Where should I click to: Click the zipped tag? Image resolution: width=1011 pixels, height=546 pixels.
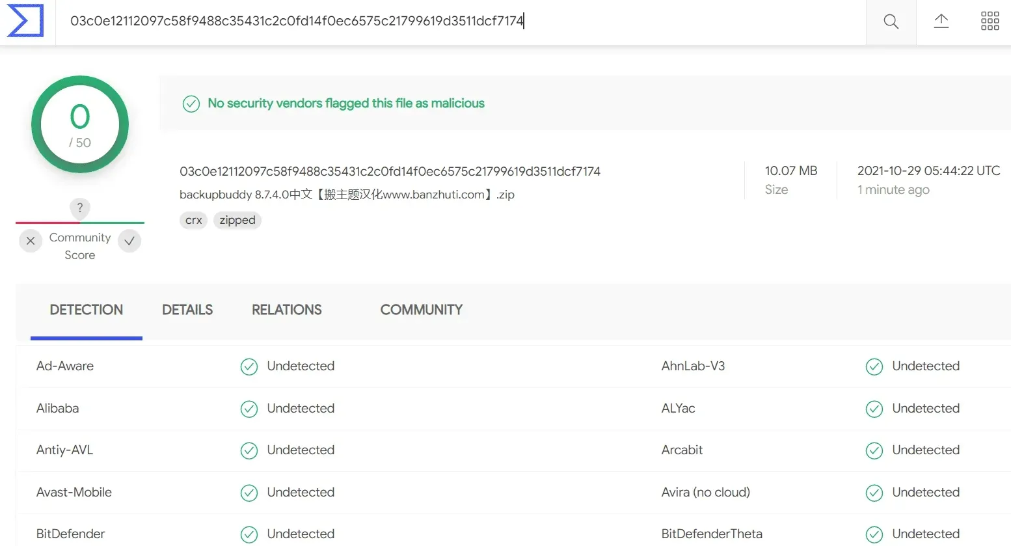(x=237, y=221)
